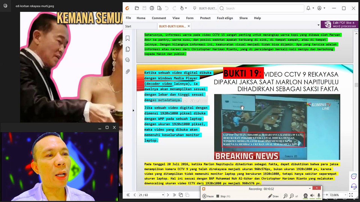Viewport: 360px width, 202px height.
Task: Zoom in with recorder magnifier plus
Action: coord(286,196)
